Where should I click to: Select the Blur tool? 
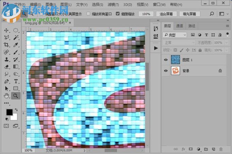click(6, 74)
